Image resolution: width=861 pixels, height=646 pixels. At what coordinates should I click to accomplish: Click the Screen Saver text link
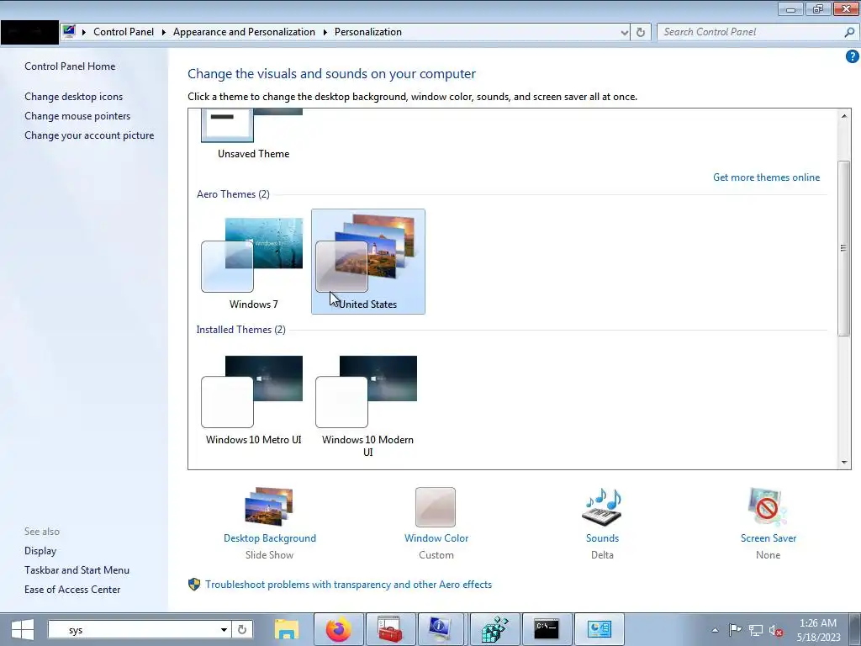(769, 538)
